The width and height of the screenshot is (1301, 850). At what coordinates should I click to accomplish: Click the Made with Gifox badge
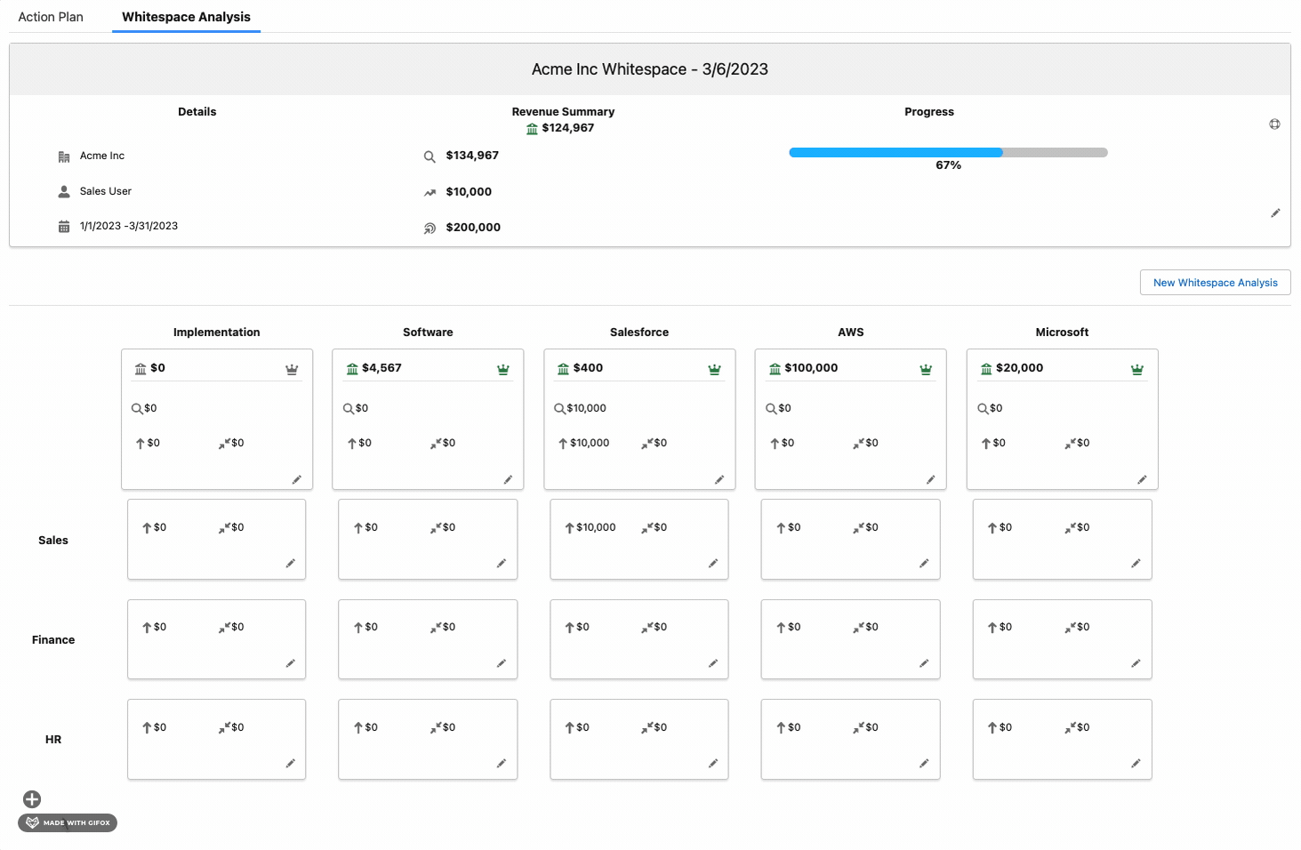tap(68, 822)
